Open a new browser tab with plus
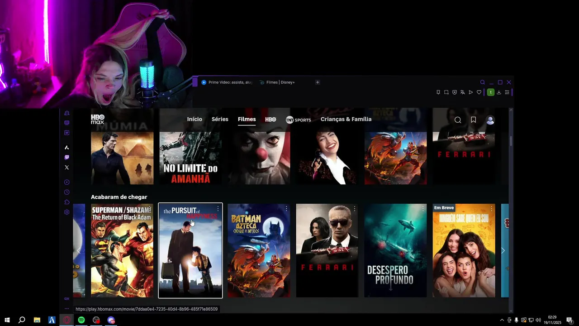The image size is (579, 326). click(x=318, y=82)
